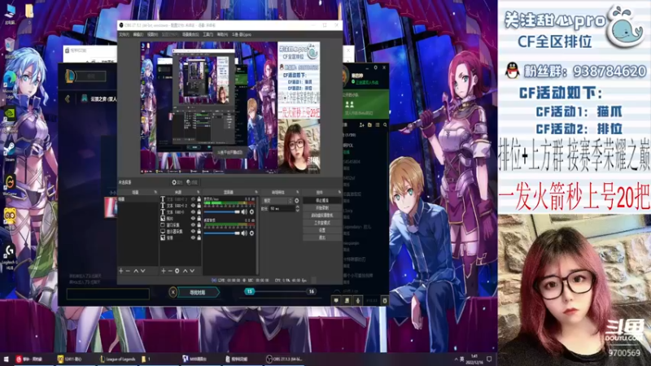The width and height of the screenshot is (651, 366).
Task: Open Windows Start menu
Action: (6, 359)
